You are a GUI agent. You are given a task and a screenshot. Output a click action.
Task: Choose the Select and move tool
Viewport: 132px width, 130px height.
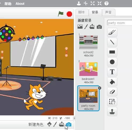pyautogui.click(x=112, y=102)
